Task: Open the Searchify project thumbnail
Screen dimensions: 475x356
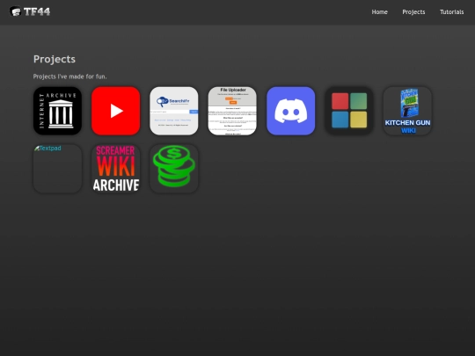Action: [x=174, y=111]
